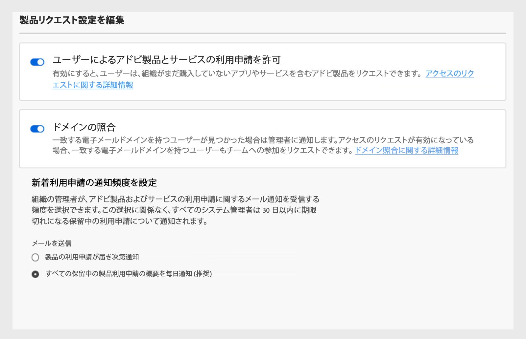Open the ドメイン照合に関する詳細情報 link

click(407, 150)
